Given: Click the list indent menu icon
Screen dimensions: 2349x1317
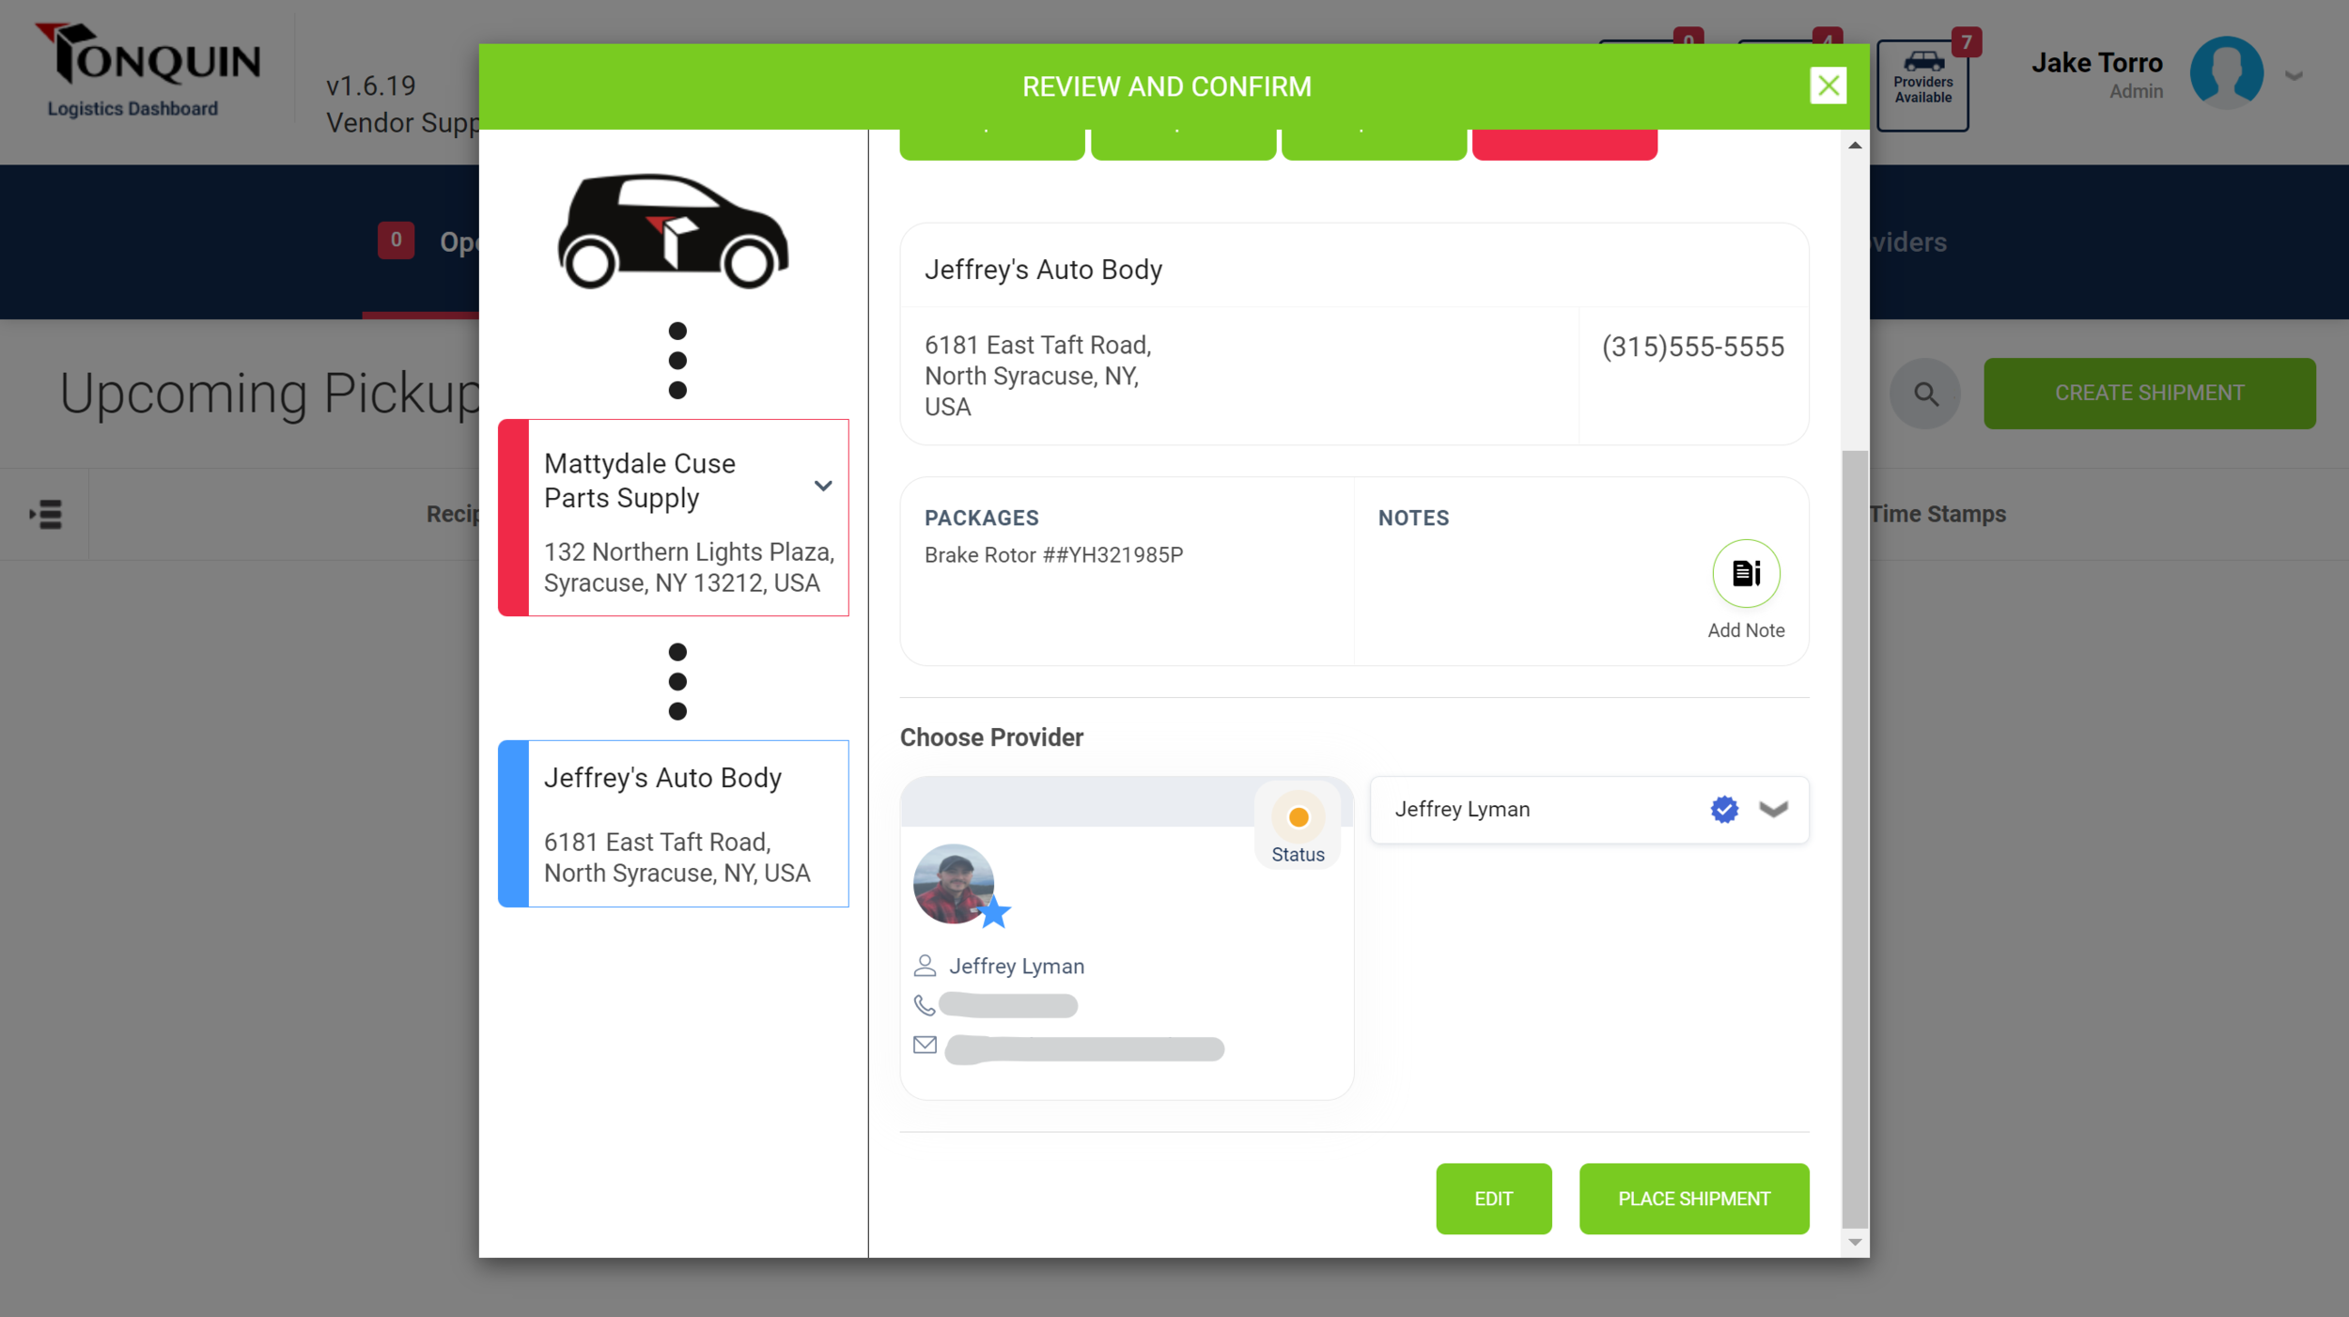Looking at the screenshot, I should [x=45, y=514].
